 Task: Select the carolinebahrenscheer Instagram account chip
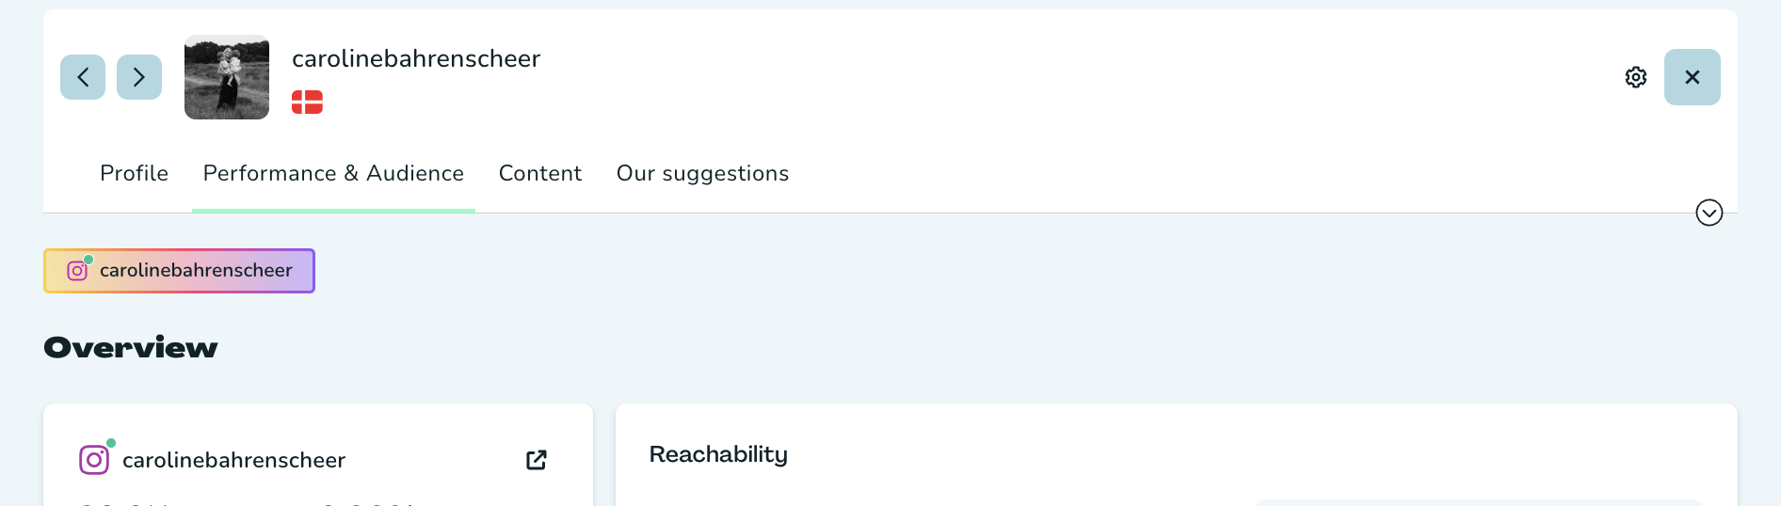click(x=179, y=271)
